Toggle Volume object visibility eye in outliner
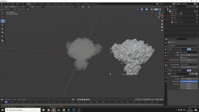The height and width of the screenshot is (112, 199). [197, 22]
